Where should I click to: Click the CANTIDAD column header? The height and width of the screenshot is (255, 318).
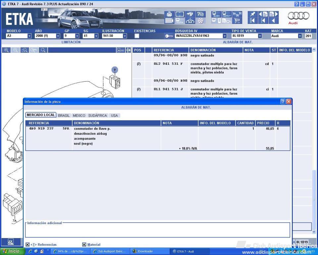pyautogui.click(x=245, y=123)
